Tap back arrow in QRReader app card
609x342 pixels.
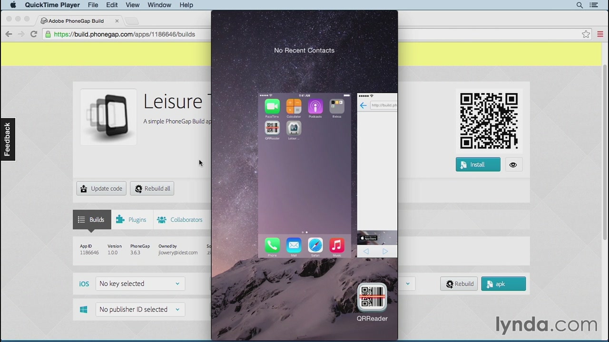[363, 105]
